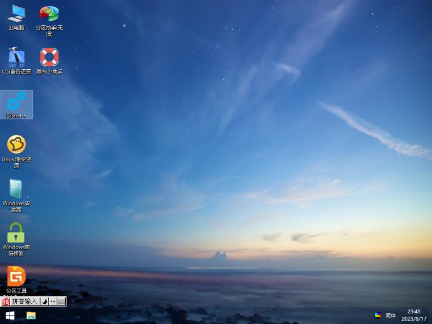The height and width of the screenshot is (324, 432).
Task: Show the IME soft keyboard
Action: click(x=61, y=301)
